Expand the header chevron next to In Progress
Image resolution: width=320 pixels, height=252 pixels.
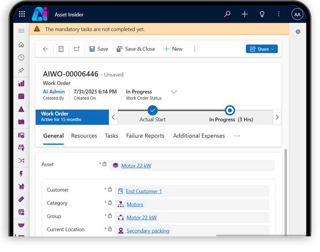(x=174, y=92)
